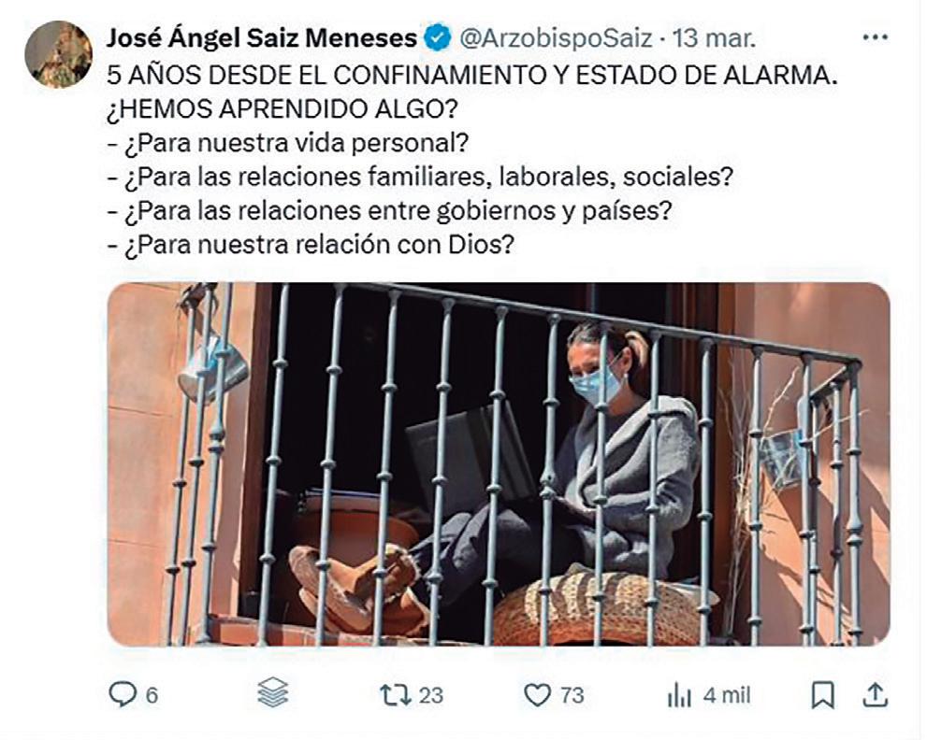927x740 pixels.
Task: Click the stacked layers icon
Action: pos(273,692)
